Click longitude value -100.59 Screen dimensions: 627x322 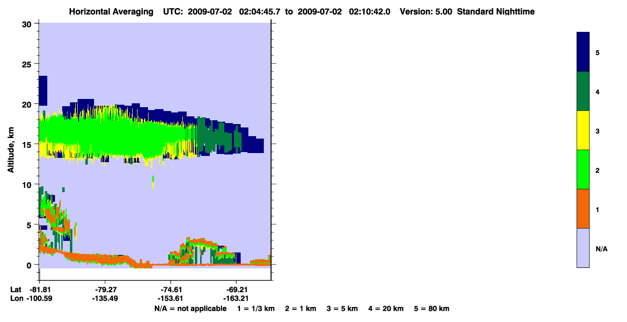tap(39, 299)
